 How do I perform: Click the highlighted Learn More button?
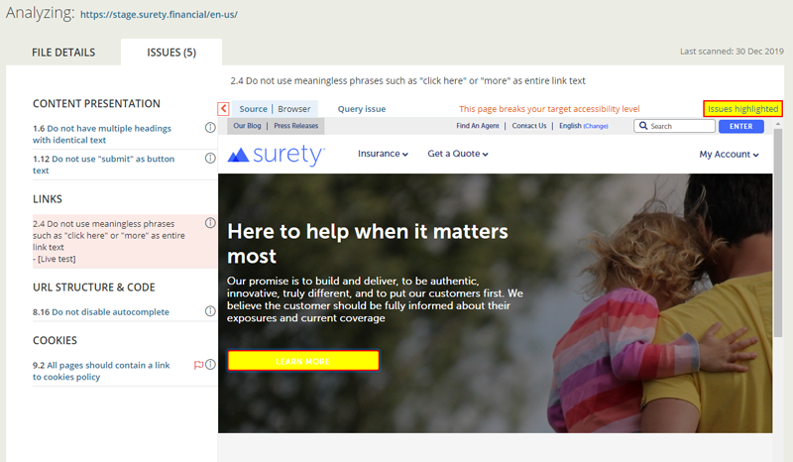[303, 361]
